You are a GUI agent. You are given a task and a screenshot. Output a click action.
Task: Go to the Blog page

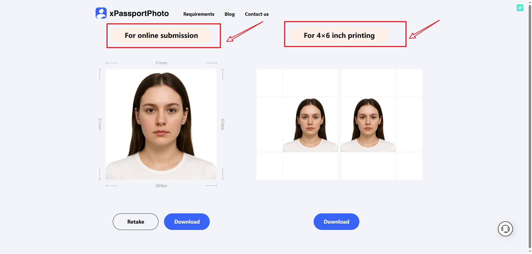229,14
